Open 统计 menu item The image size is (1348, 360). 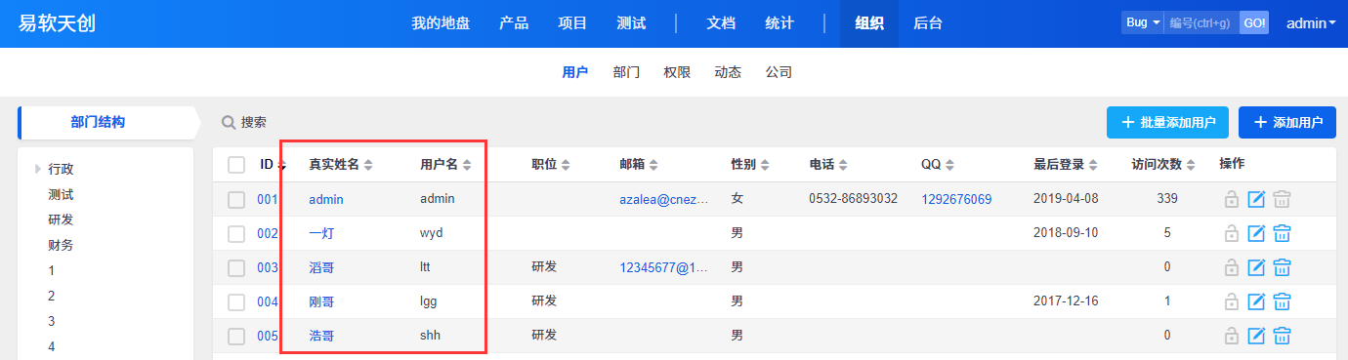click(x=779, y=23)
